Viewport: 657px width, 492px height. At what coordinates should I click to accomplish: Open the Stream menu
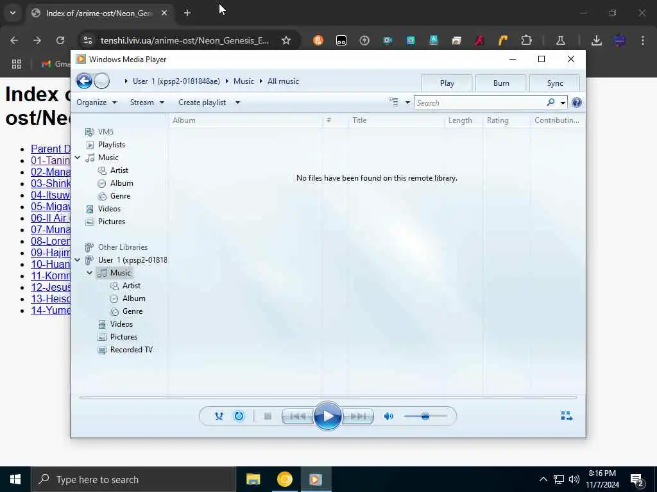pos(147,102)
